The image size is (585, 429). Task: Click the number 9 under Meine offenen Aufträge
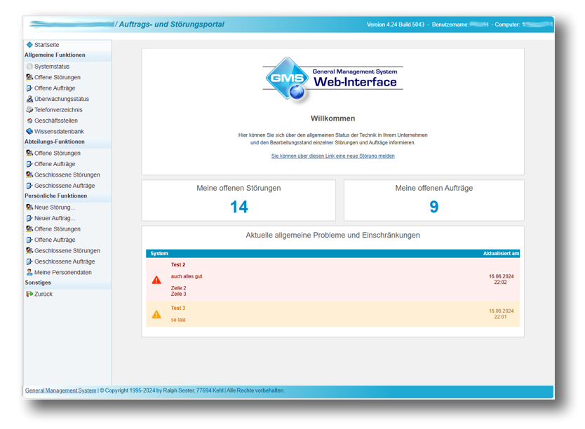(x=433, y=207)
